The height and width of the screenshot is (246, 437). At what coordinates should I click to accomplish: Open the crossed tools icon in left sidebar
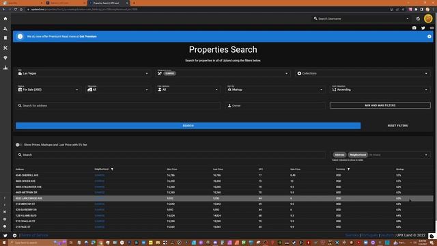point(5,48)
